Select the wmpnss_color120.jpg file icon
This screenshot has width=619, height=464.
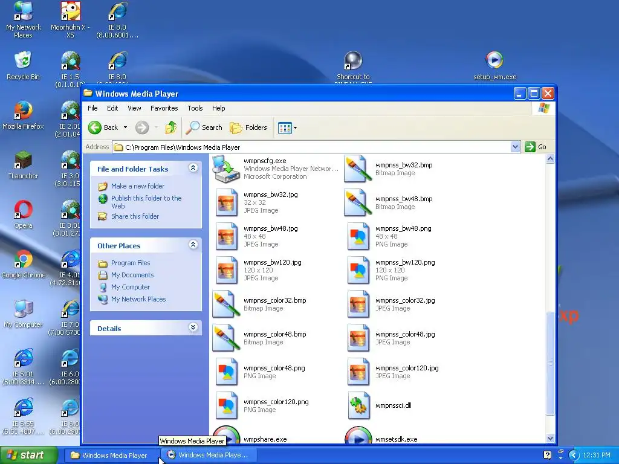(x=358, y=372)
